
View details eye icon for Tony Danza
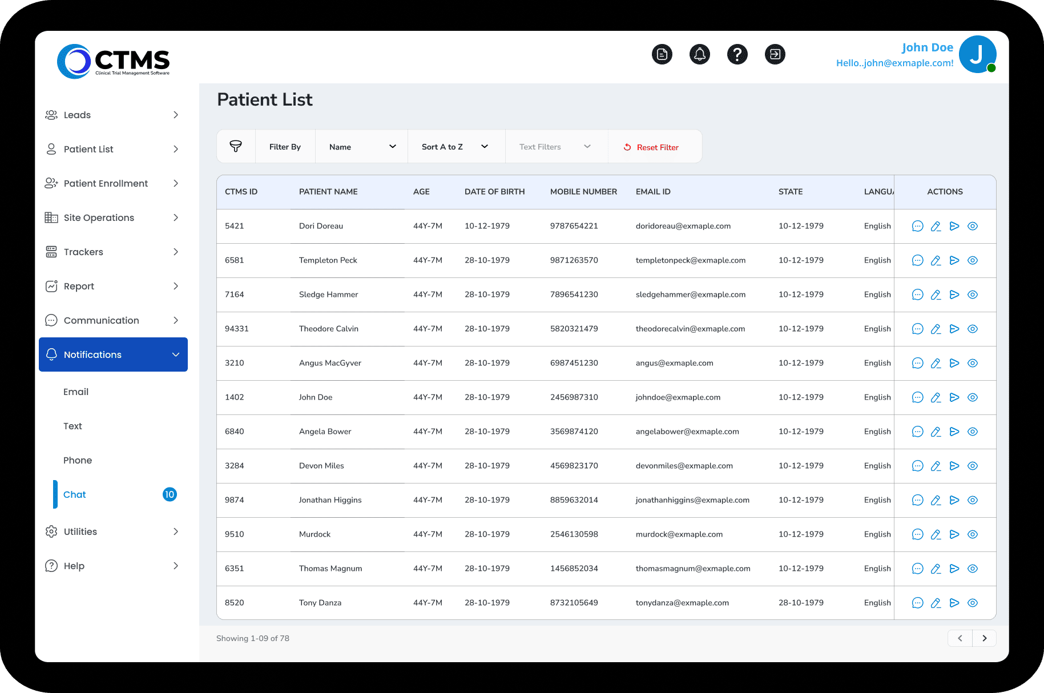click(973, 602)
